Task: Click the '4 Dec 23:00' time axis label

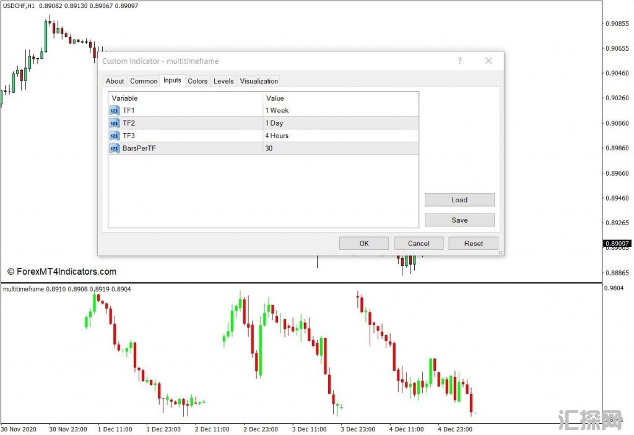Action: pos(455,429)
